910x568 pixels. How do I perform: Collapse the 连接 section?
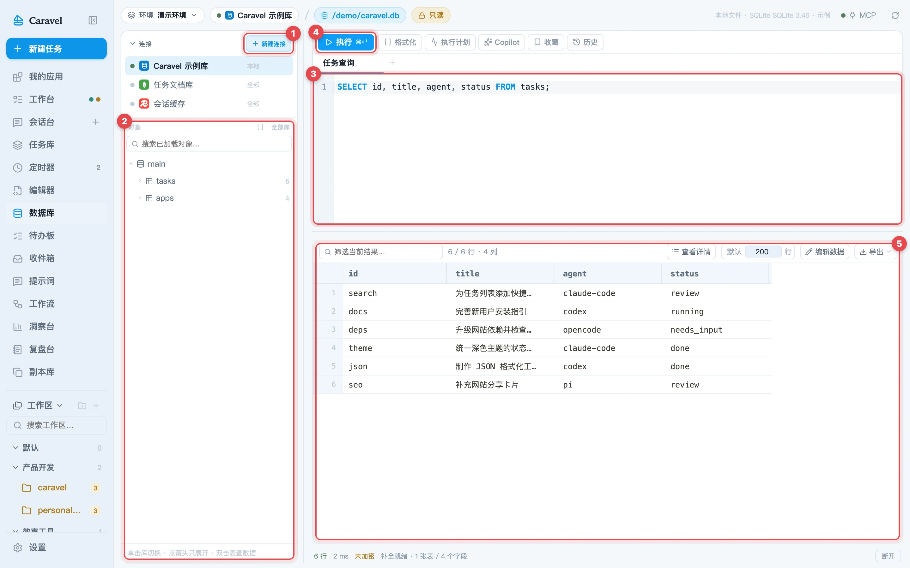[132, 44]
